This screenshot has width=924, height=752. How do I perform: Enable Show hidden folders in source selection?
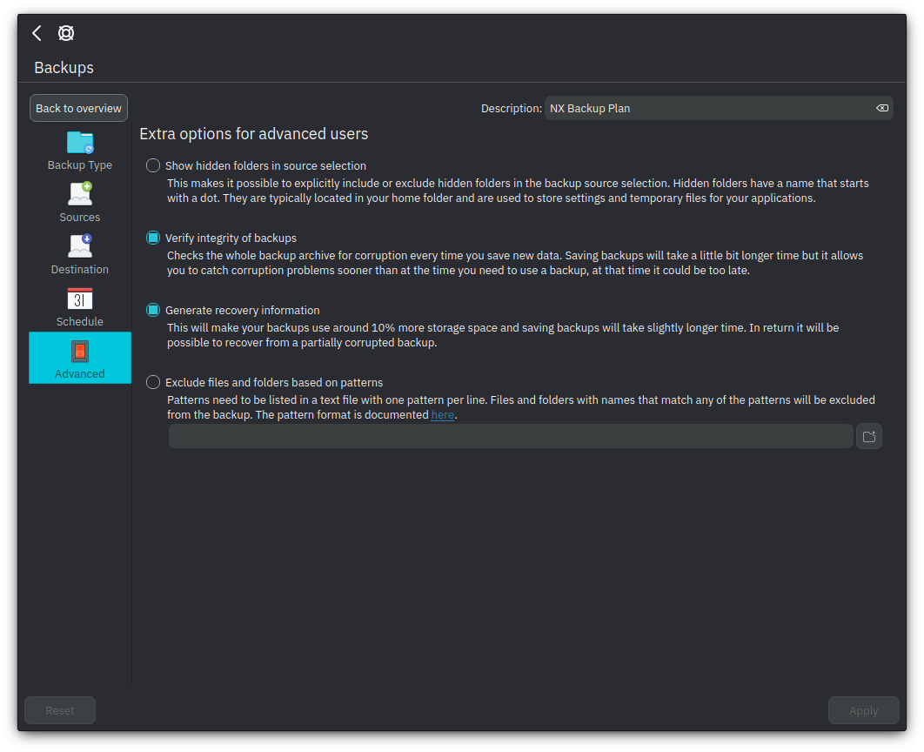tap(153, 165)
